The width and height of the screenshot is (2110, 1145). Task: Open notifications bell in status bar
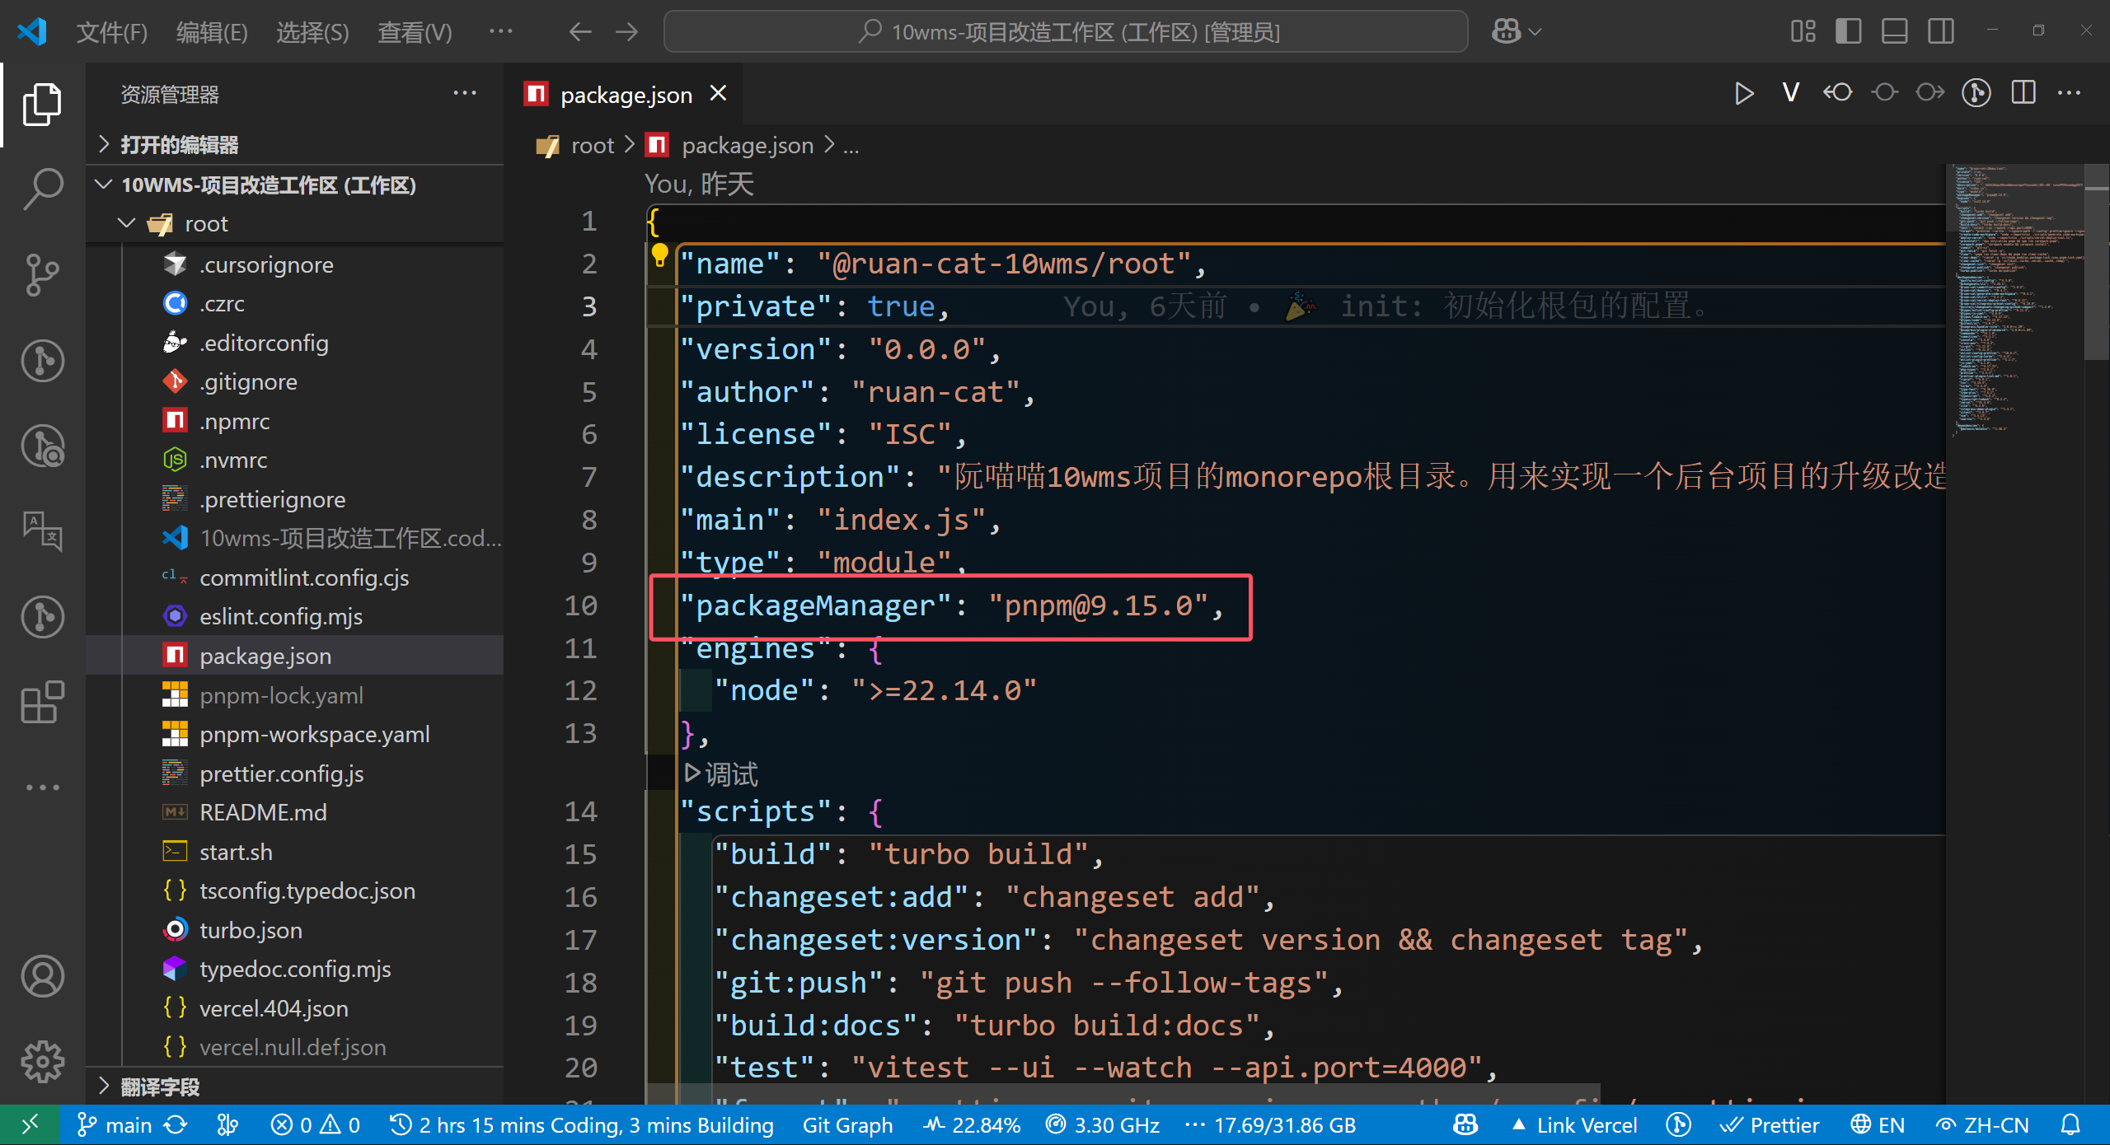[x=2070, y=1125]
